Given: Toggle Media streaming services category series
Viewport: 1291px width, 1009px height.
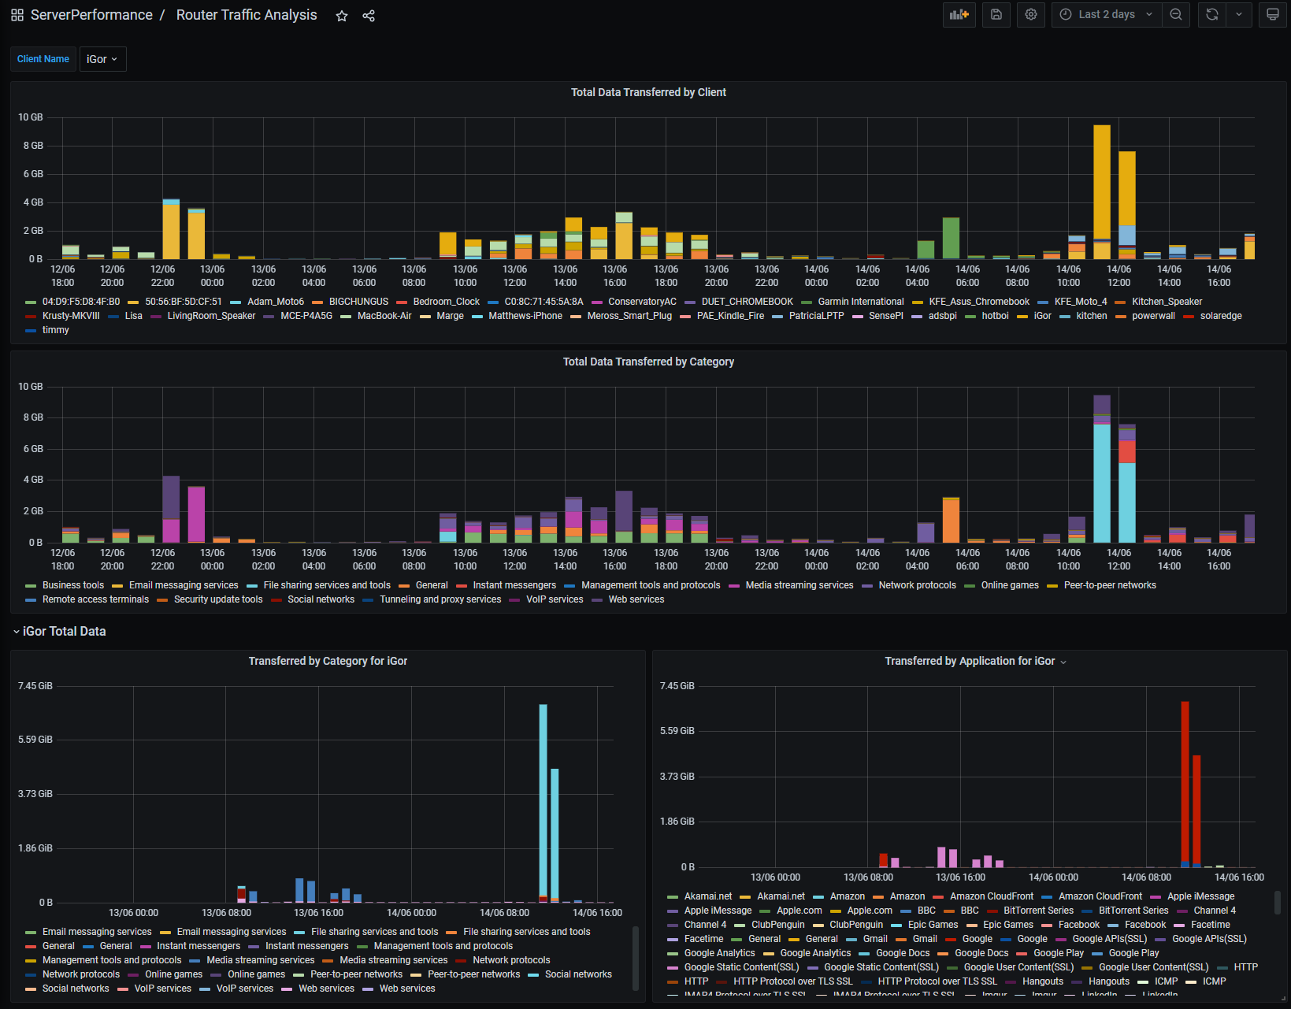Looking at the screenshot, I should [x=799, y=585].
